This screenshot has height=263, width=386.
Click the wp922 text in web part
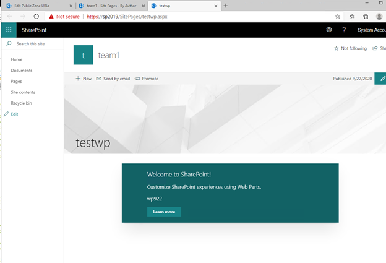(x=155, y=199)
